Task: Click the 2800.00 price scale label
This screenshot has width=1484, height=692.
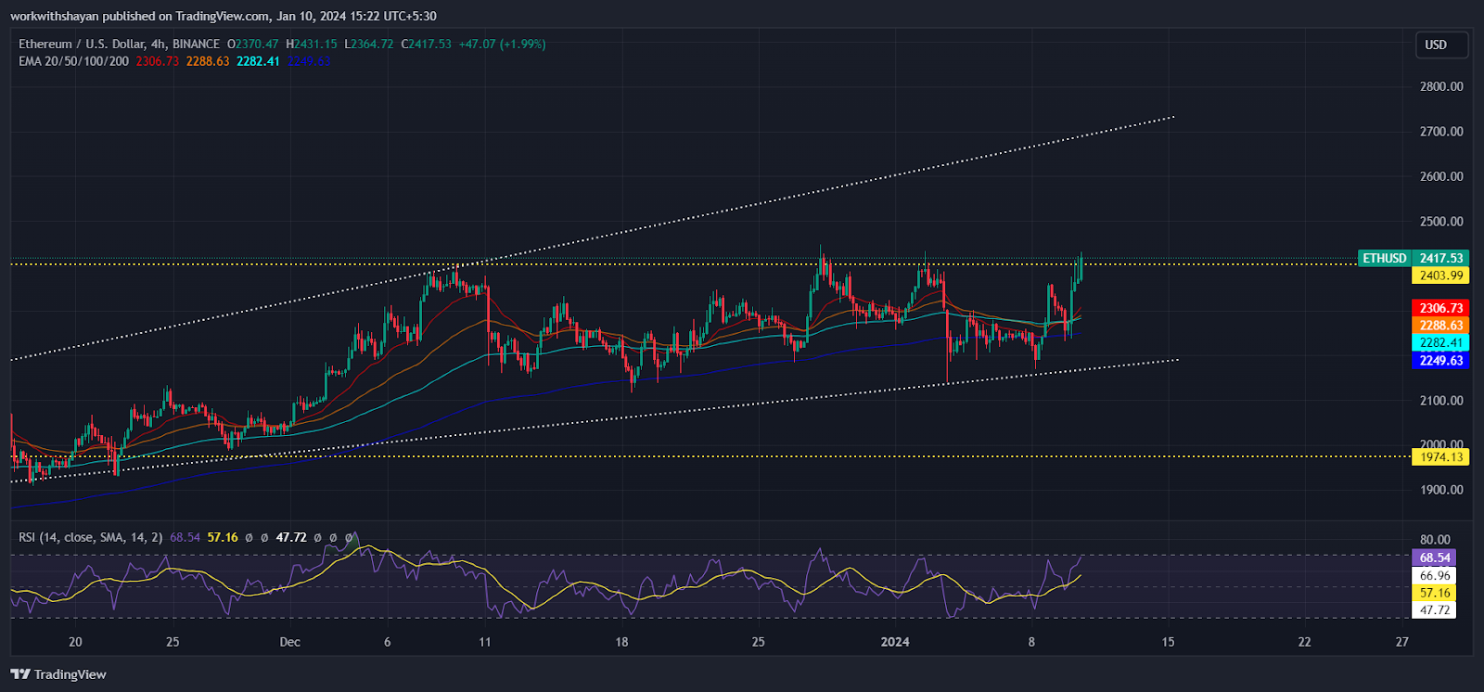Action: point(1440,86)
